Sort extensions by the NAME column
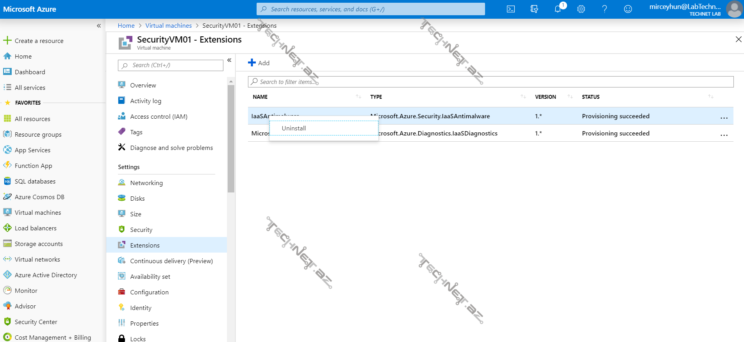This screenshot has height=342, width=744. pyautogui.click(x=260, y=97)
